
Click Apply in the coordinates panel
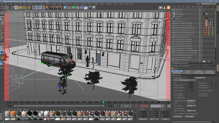click(165, 119)
